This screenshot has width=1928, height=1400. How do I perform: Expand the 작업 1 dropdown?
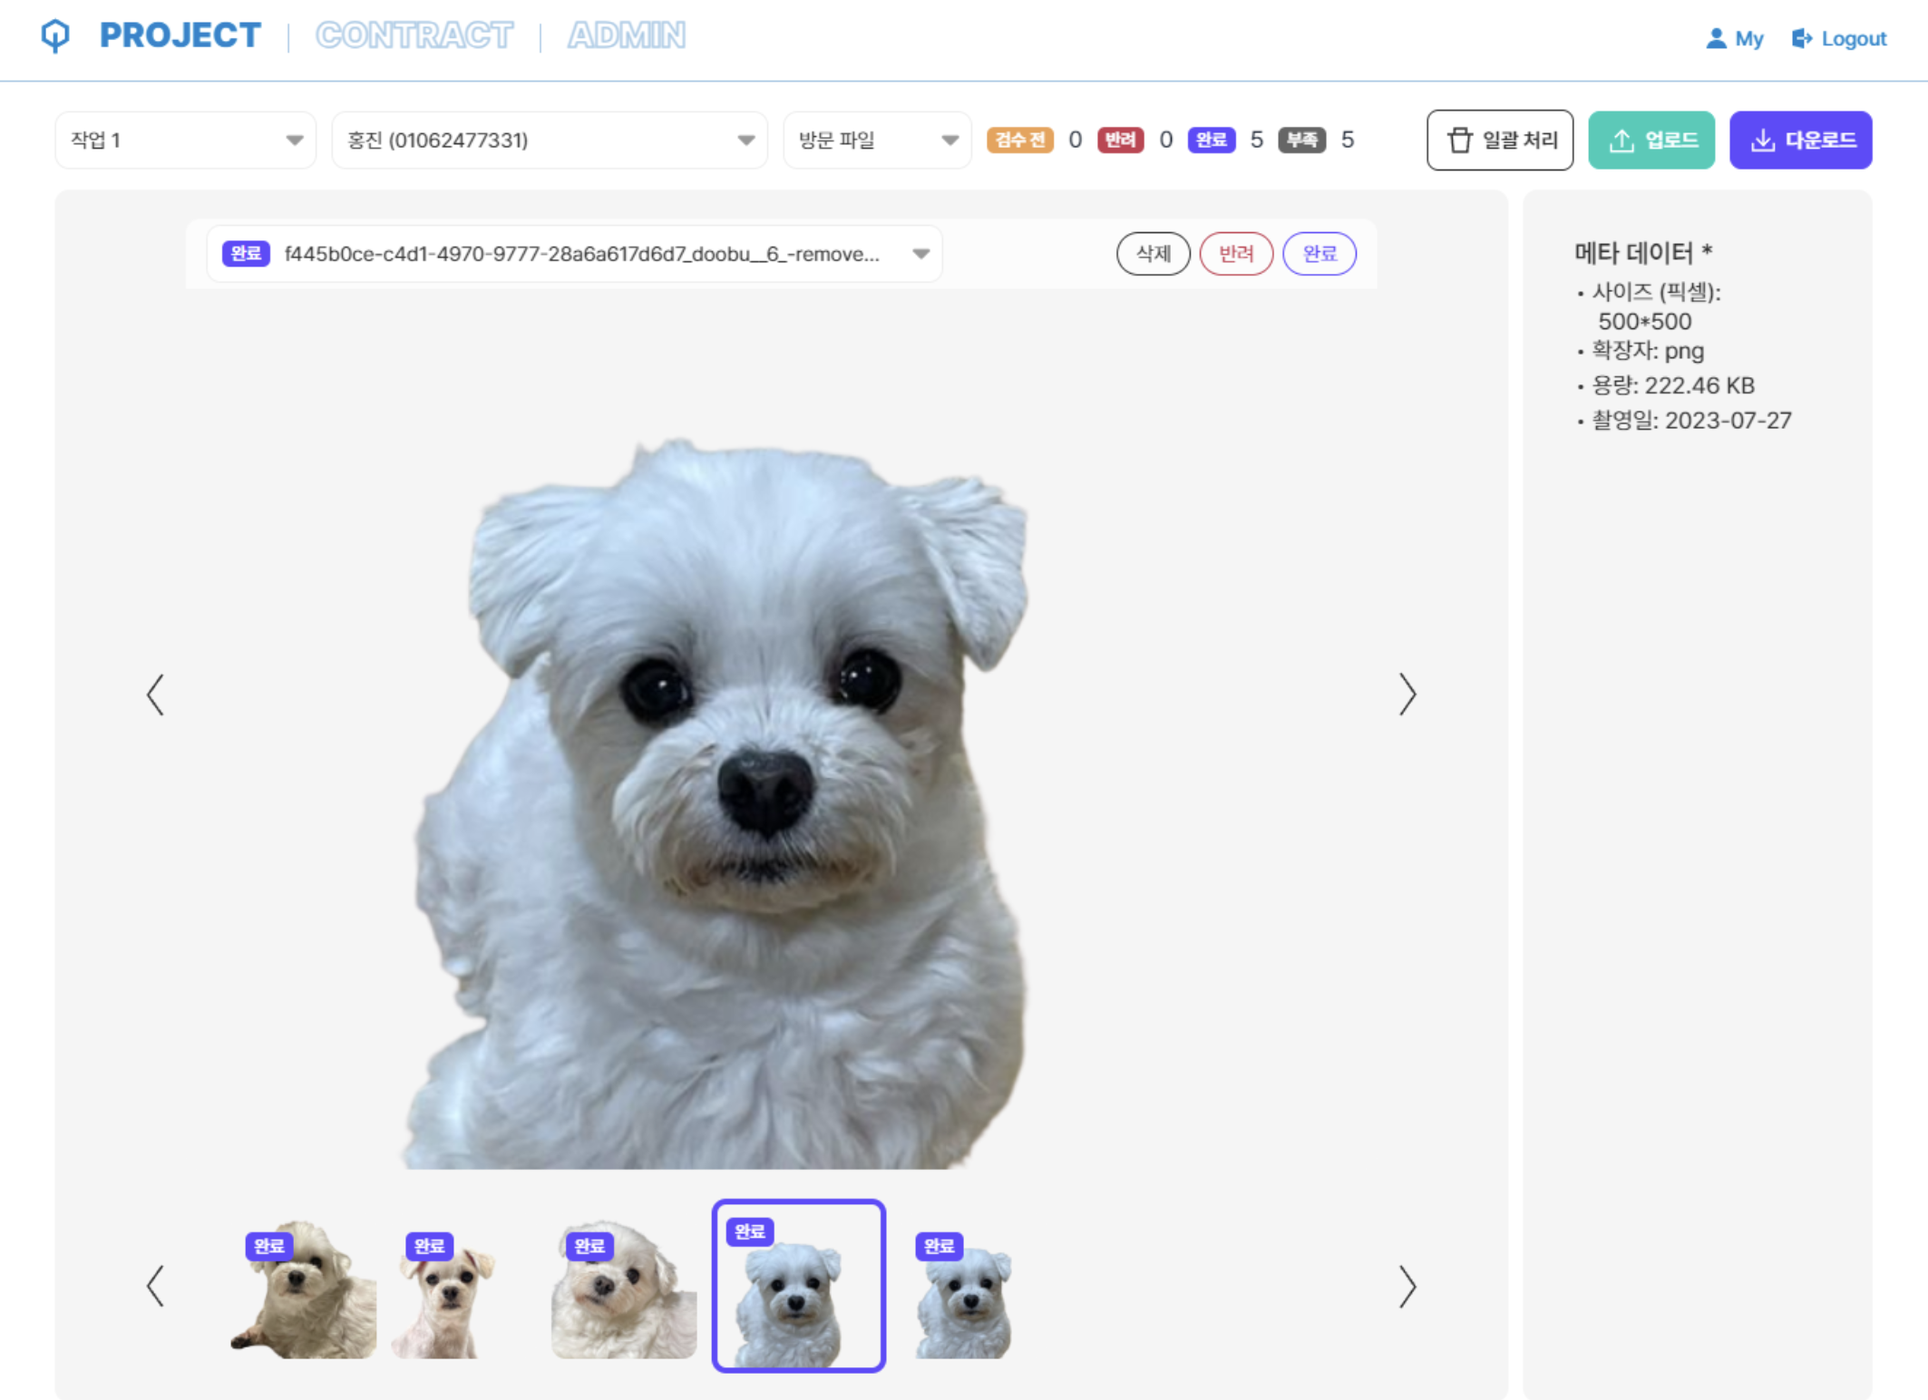pos(185,141)
